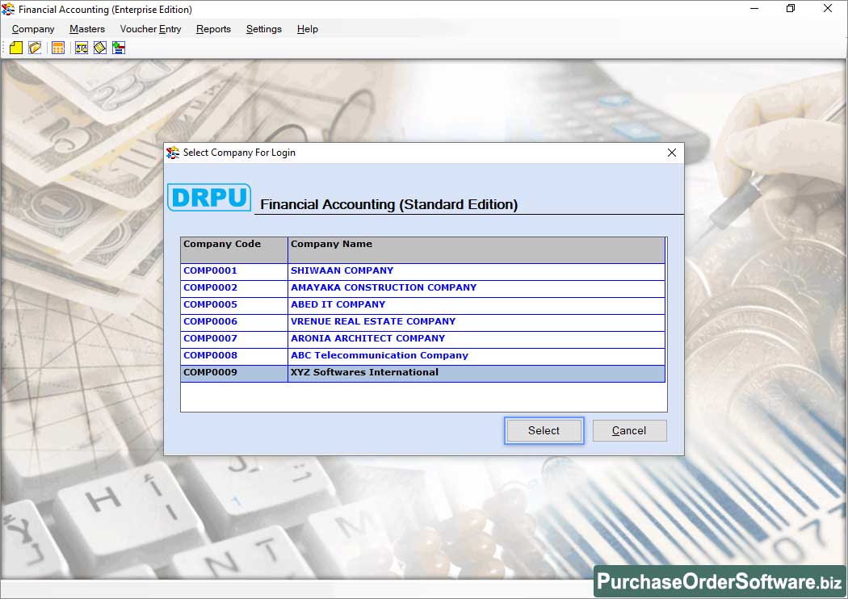Click company code COMP0008
This screenshot has height=599, width=848.
click(210, 355)
